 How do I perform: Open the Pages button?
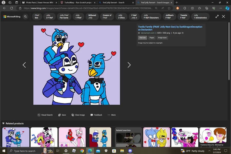point(152,38)
